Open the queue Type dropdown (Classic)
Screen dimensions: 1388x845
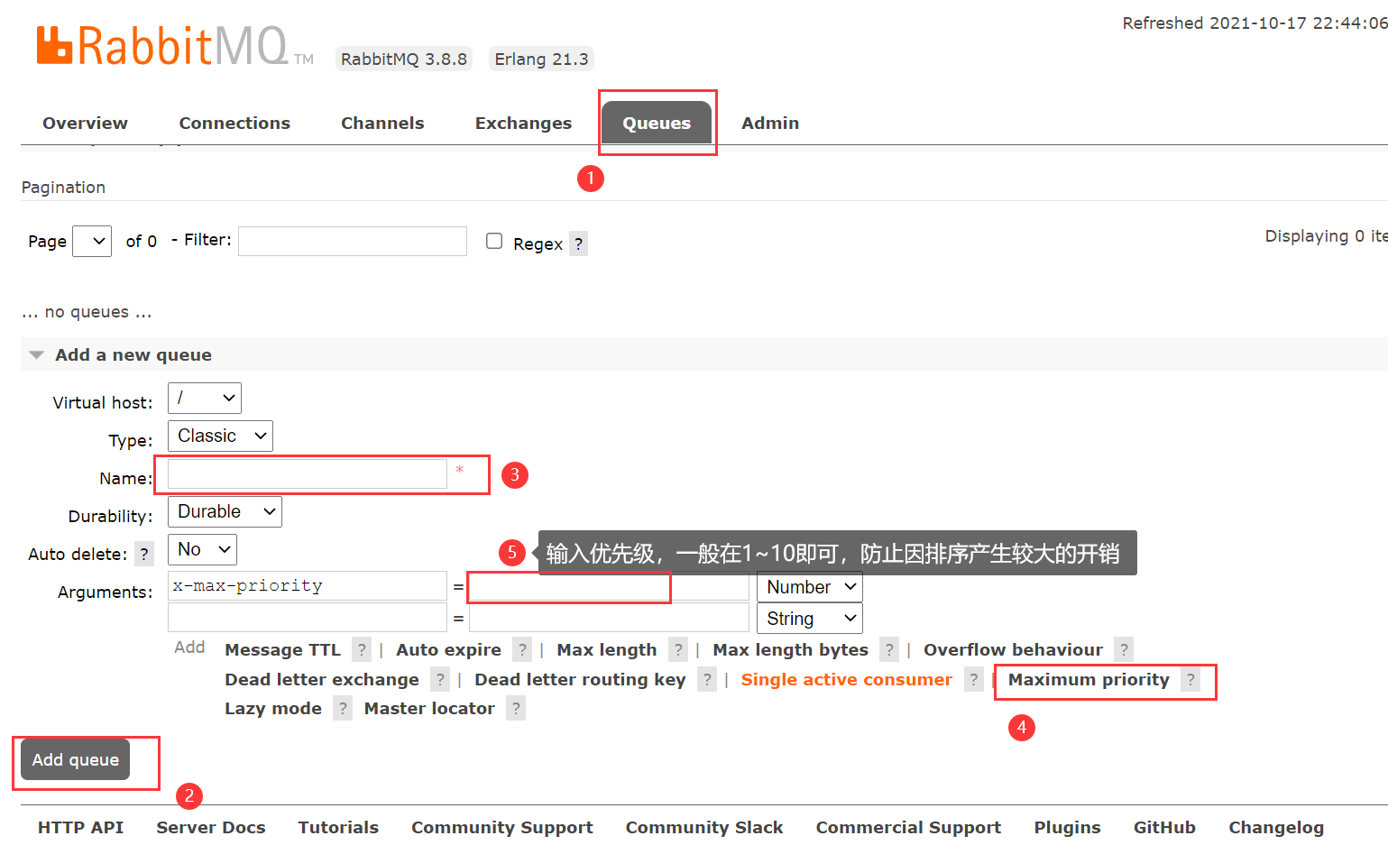[220, 436]
